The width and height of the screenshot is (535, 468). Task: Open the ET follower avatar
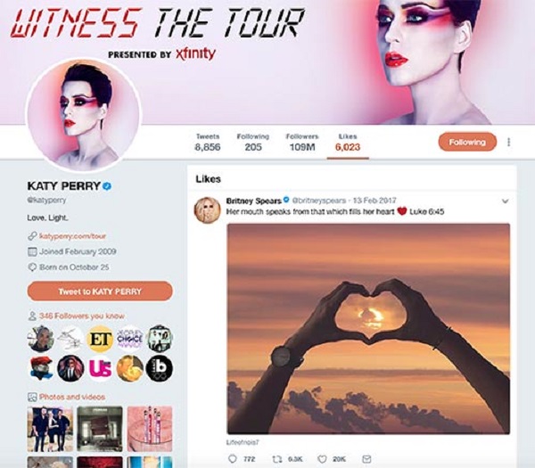click(x=100, y=339)
